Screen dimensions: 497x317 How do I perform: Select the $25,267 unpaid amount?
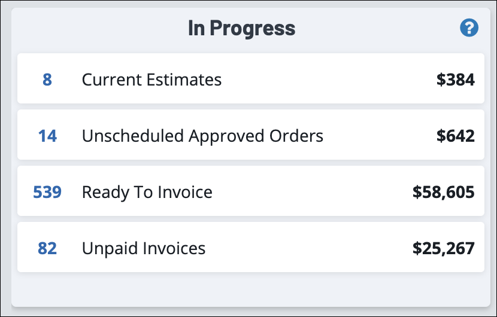click(444, 248)
